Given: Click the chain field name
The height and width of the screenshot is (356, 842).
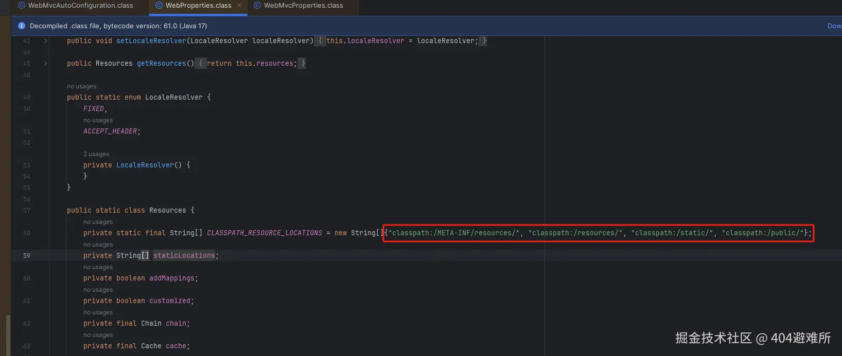Looking at the screenshot, I should pos(176,323).
